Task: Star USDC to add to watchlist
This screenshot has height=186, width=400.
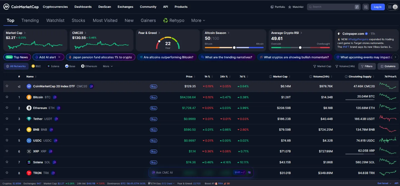Action: 7,140
